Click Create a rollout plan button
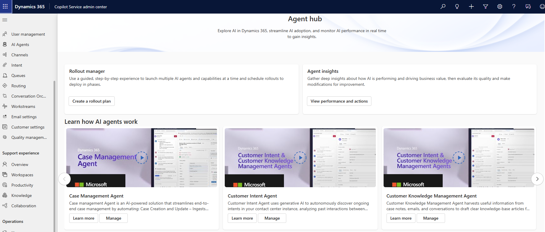This screenshot has height=232, width=545. tap(92, 101)
